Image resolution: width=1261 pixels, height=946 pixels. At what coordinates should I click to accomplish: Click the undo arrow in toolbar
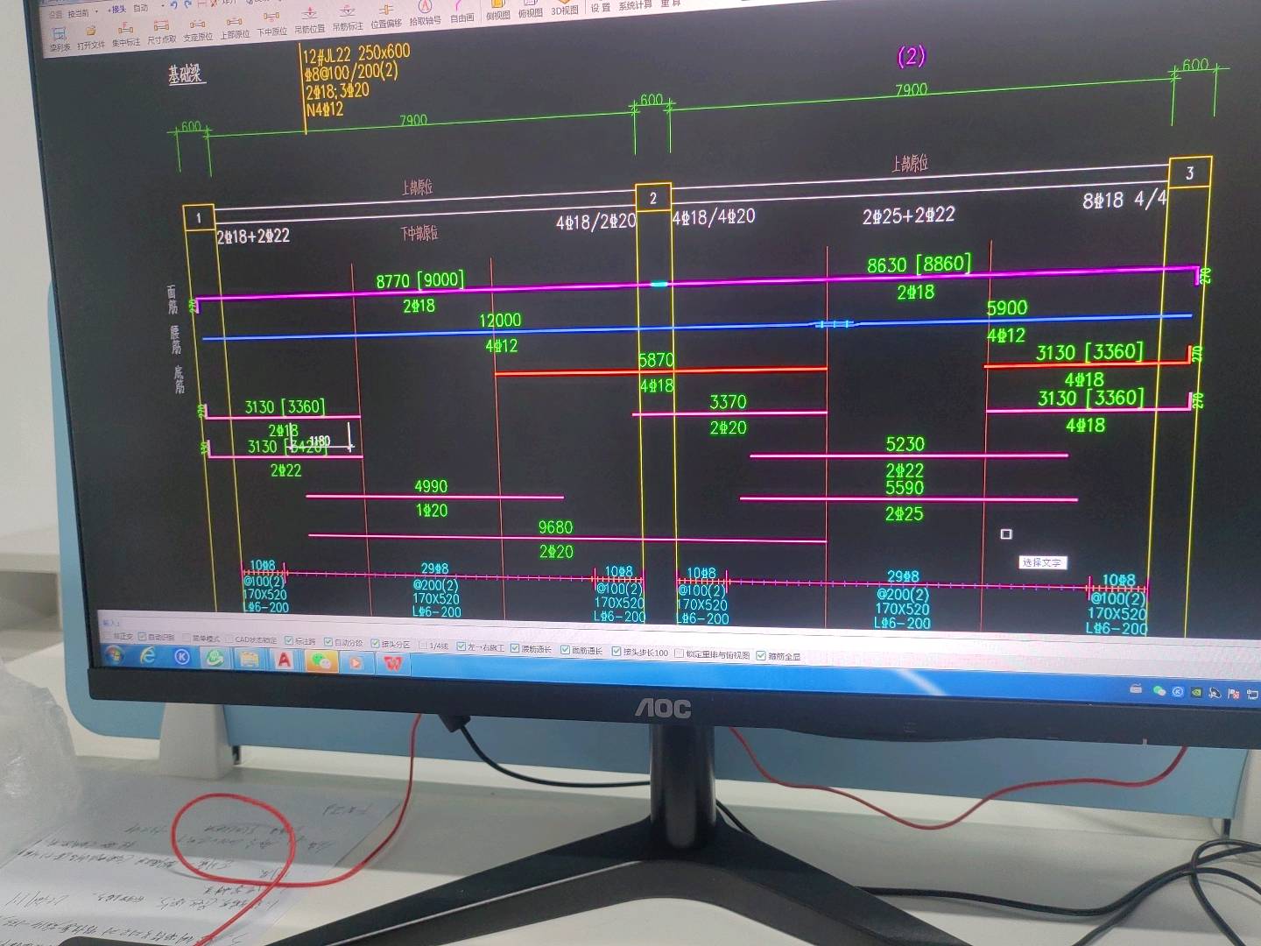[174, 5]
